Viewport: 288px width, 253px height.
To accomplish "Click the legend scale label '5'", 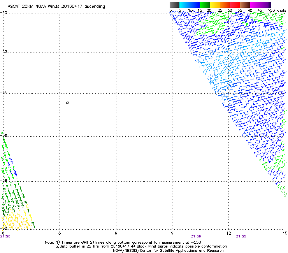I will [180, 11].
